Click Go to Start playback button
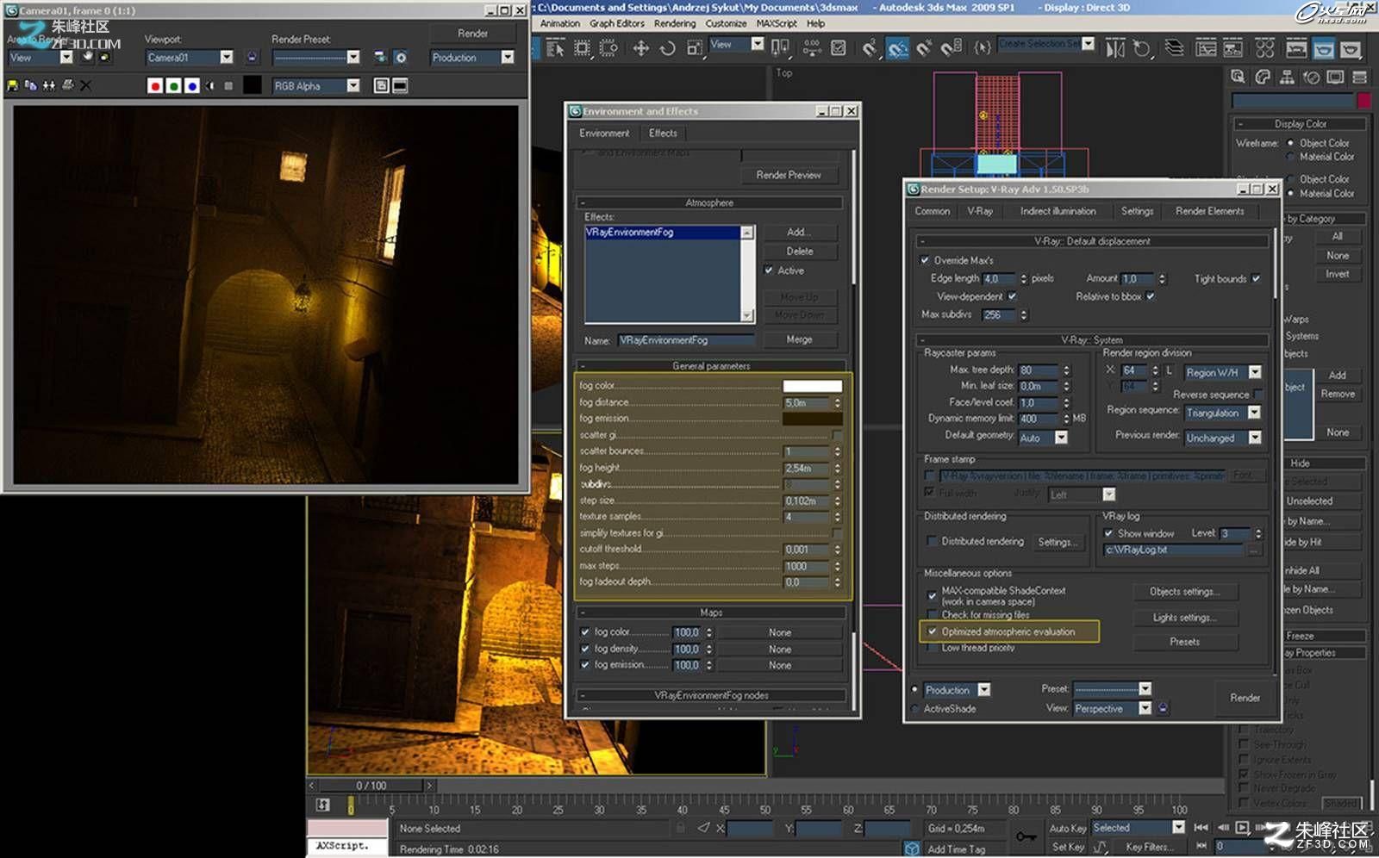 tap(1201, 827)
